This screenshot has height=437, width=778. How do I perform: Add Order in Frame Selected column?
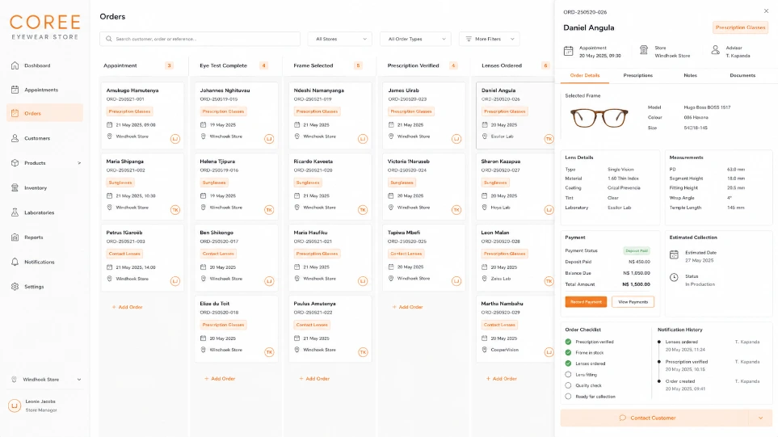point(314,379)
